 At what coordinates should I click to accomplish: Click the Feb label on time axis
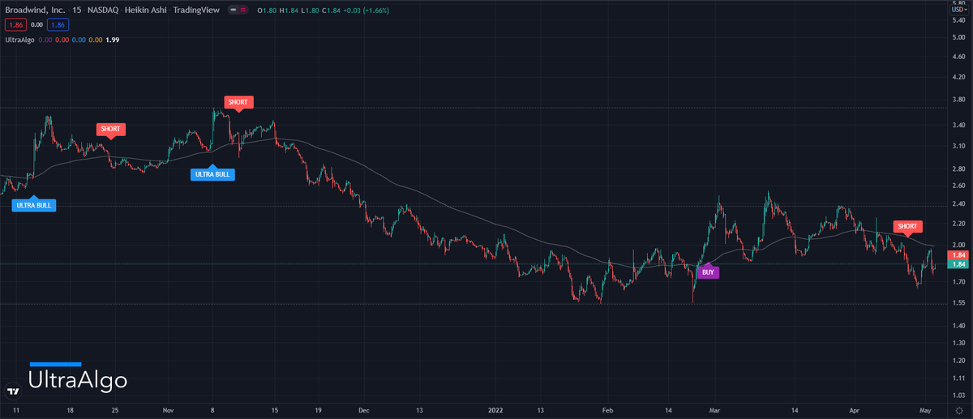(608, 411)
